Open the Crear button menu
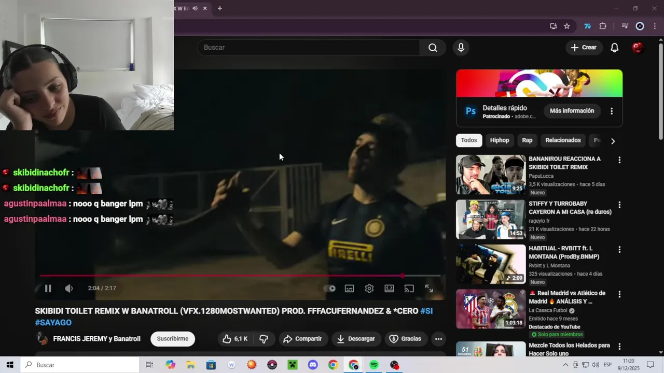664x373 pixels. (x=584, y=48)
